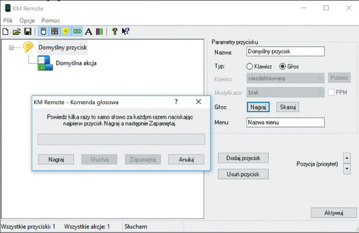Select the Głos radio button

click(x=283, y=66)
